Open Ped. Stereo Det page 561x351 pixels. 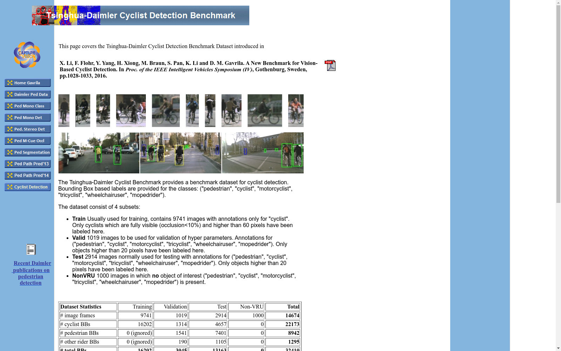28,129
